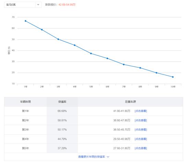Image resolution: width=190 pixels, height=162 pixels.
Task: Click the 第5年 row label
Action: click(x=25, y=148)
